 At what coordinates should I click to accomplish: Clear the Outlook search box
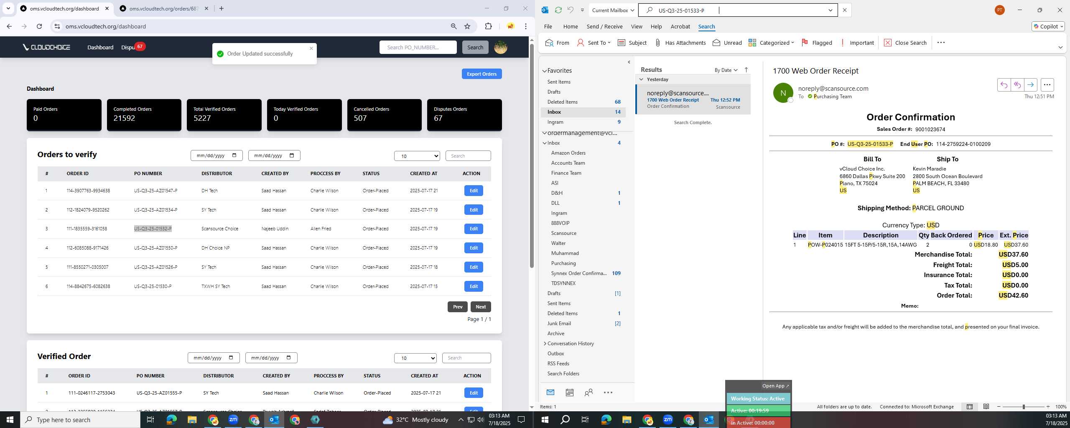pos(844,10)
